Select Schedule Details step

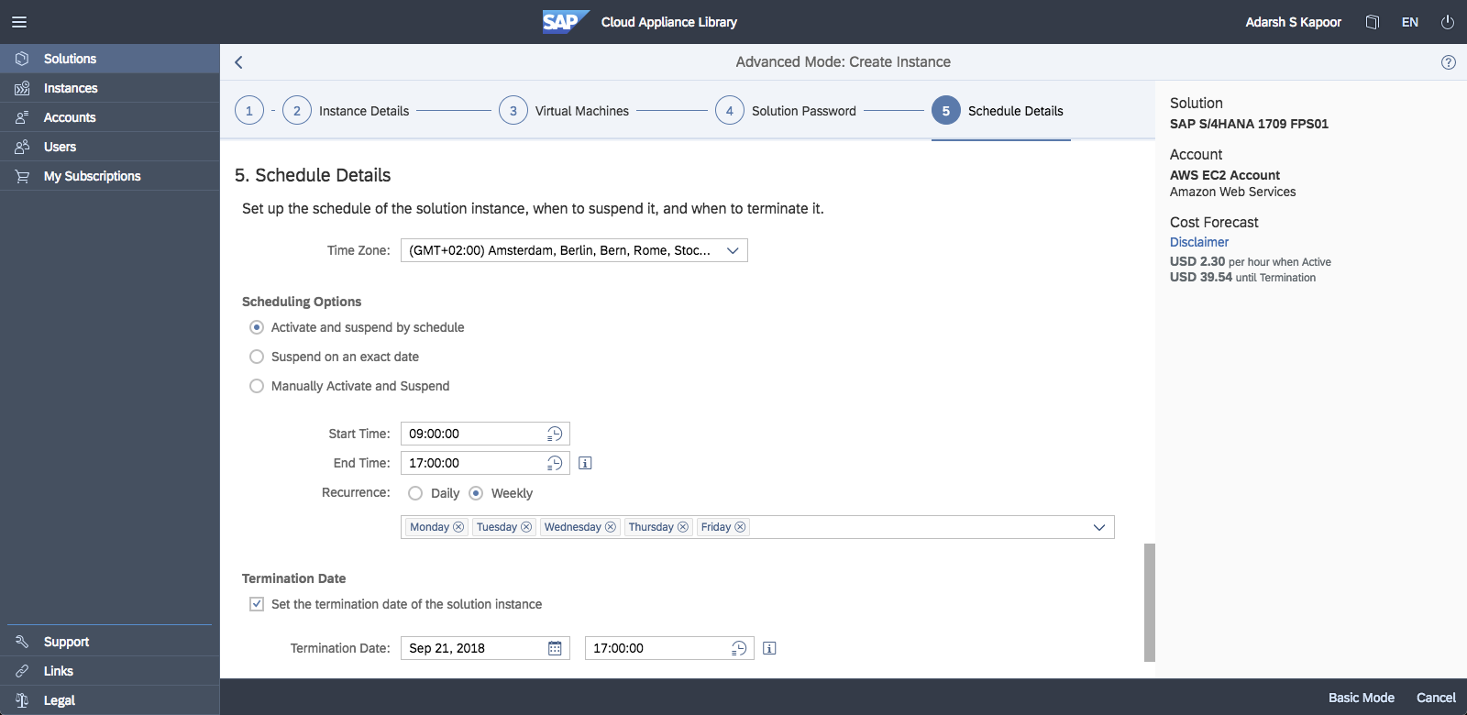(x=998, y=111)
